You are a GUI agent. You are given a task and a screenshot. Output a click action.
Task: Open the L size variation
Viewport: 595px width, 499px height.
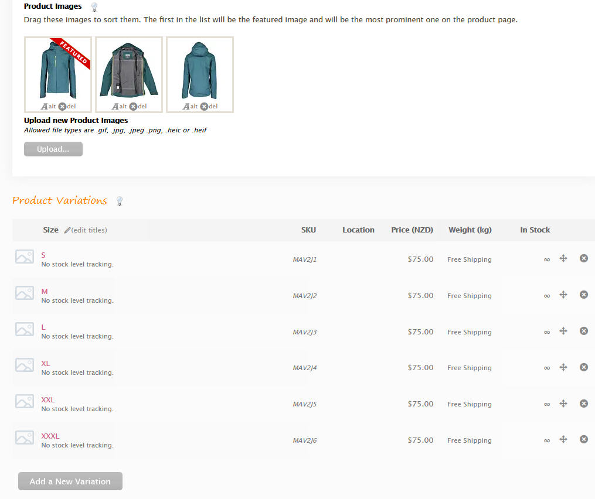(x=43, y=327)
